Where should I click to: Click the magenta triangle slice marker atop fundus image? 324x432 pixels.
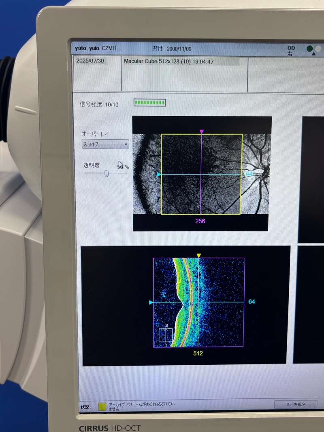(x=202, y=132)
